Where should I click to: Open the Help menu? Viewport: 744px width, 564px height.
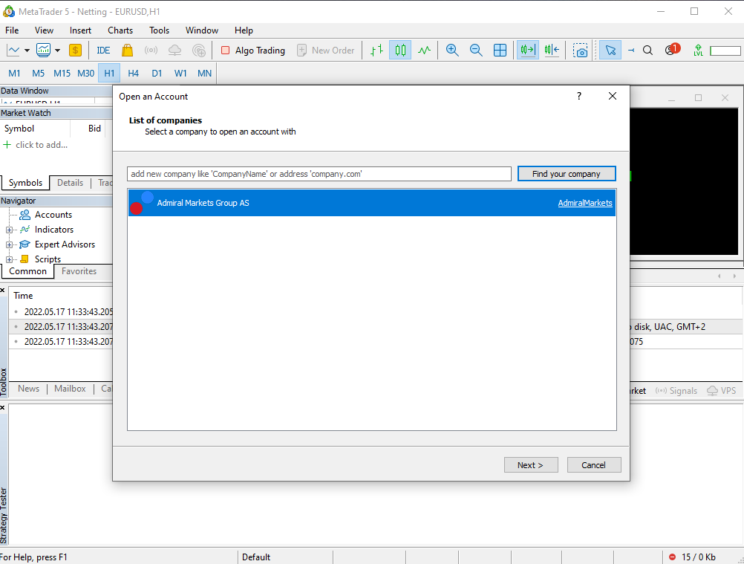[x=244, y=30]
